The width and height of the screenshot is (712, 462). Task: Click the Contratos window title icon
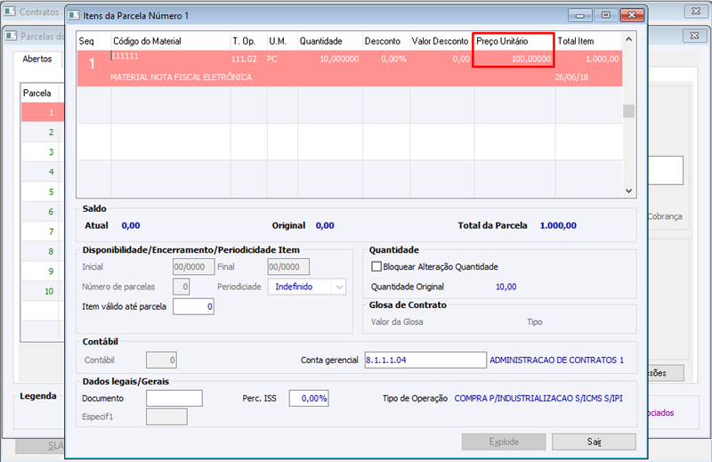click(x=10, y=12)
